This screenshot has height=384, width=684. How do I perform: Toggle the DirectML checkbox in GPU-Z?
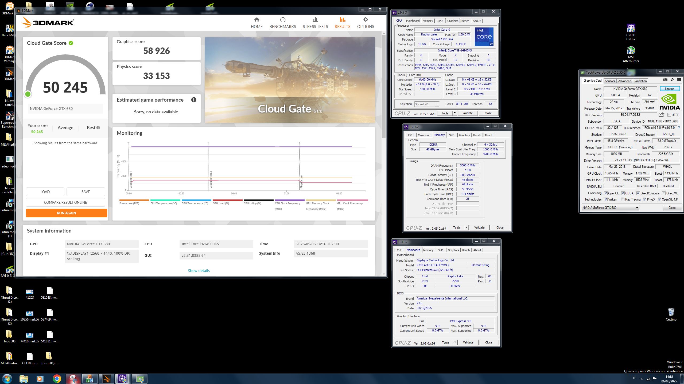tap(664, 193)
